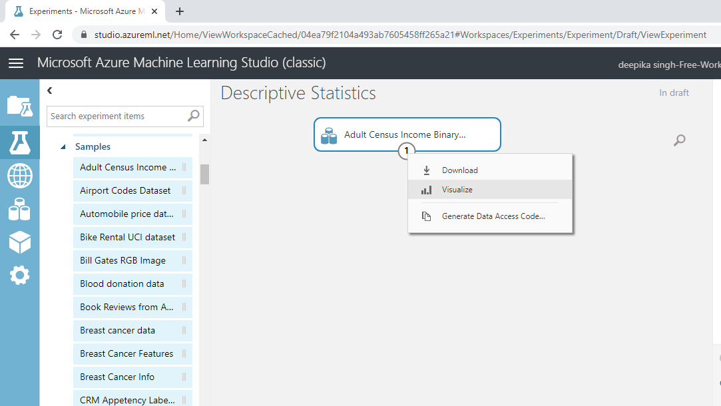Collapse the Samples tree group
Viewport: 721px width, 406px height.
63,146
